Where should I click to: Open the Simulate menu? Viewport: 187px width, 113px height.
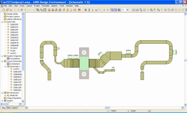46,6
